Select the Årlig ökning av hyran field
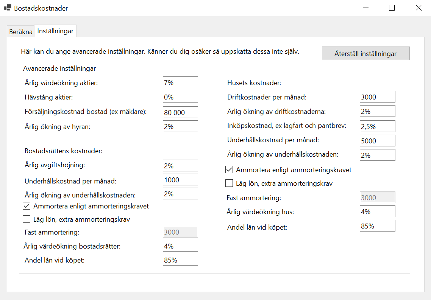Screen dimensions: 431x300 click(x=180, y=126)
